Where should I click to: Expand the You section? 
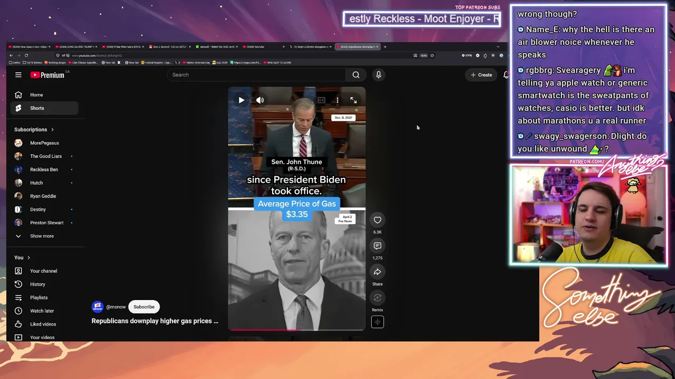point(22,257)
